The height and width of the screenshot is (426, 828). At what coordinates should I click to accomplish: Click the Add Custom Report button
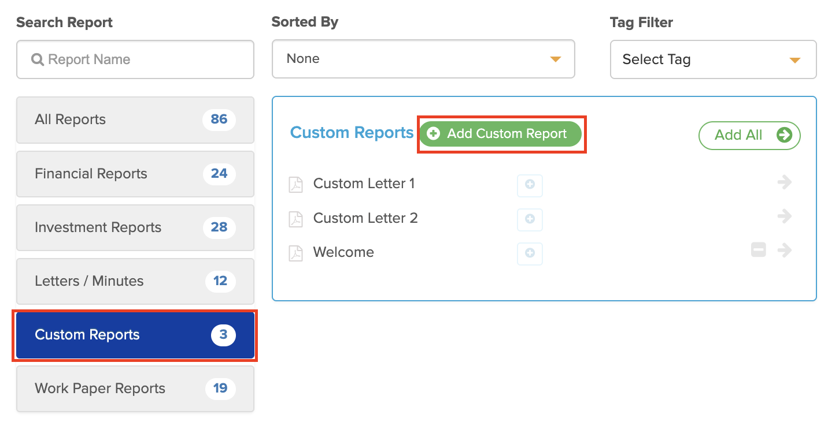click(500, 134)
